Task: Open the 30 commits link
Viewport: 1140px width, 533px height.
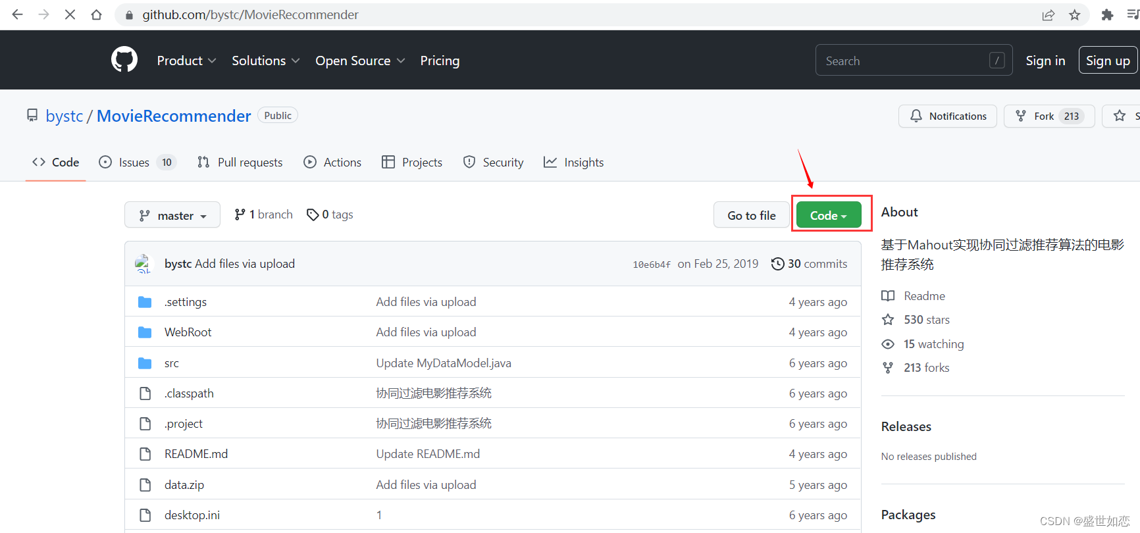Action: point(810,264)
